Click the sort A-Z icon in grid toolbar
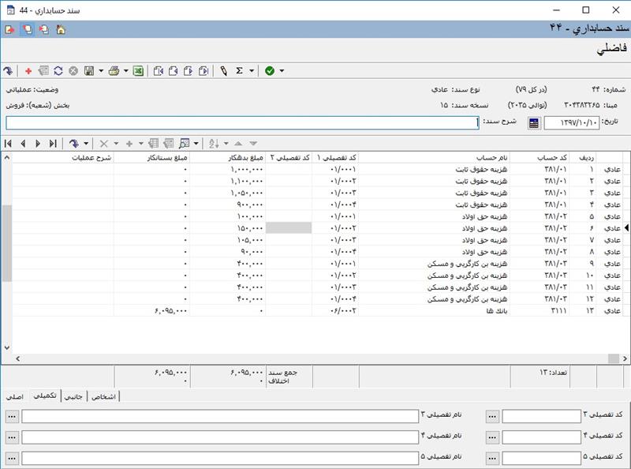 tap(213, 144)
